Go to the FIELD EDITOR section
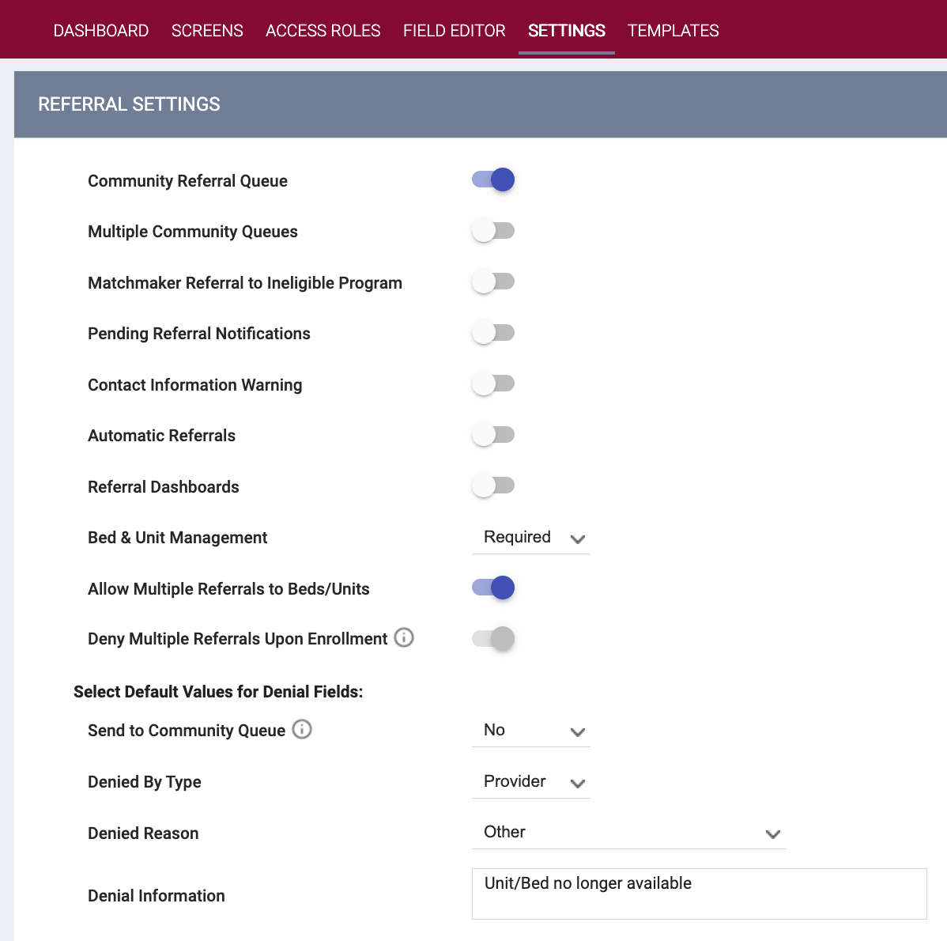This screenshot has height=941, width=947. (454, 31)
